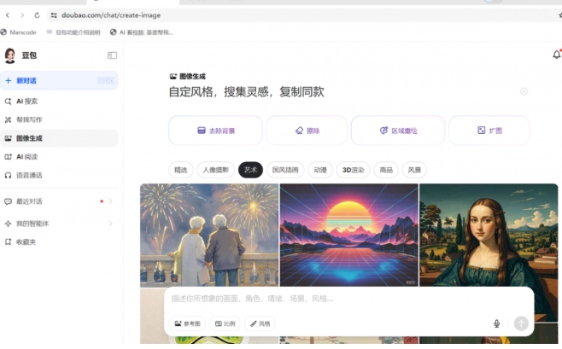Image resolution: width=562 pixels, height=349 pixels.
Task: Open the 比例 ratio selector
Action: click(x=225, y=323)
